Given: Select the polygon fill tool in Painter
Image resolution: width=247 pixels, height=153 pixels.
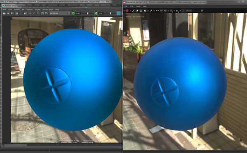Looking at the screenshot, I should 145,11.
